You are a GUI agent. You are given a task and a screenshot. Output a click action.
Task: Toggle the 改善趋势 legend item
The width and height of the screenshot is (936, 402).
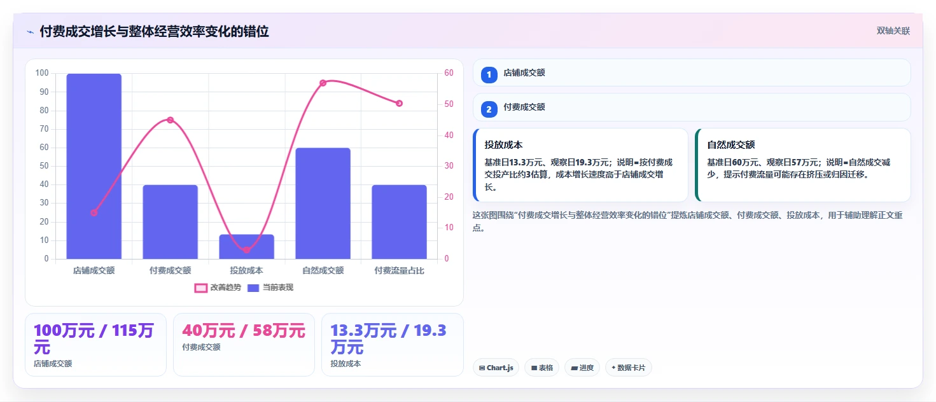(x=218, y=288)
